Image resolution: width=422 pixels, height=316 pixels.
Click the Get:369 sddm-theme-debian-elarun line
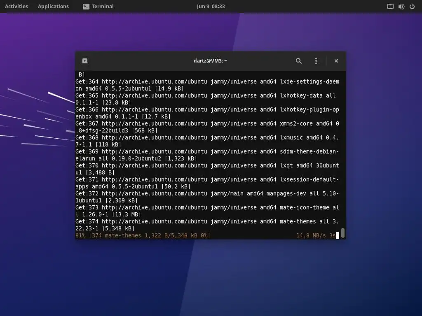[x=207, y=155]
